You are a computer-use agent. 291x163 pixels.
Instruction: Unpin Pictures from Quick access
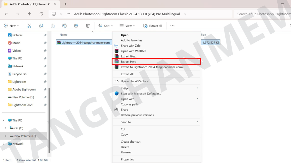click(x=45, y=35)
